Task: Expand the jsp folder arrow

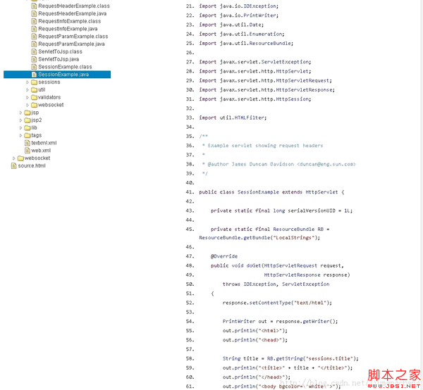Action: [20, 113]
